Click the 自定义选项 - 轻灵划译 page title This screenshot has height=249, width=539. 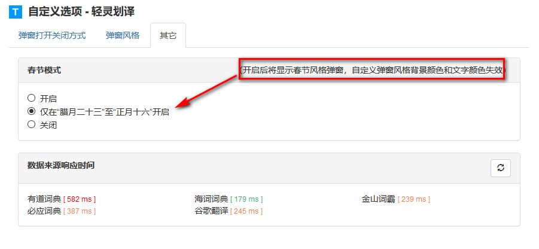(81, 12)
